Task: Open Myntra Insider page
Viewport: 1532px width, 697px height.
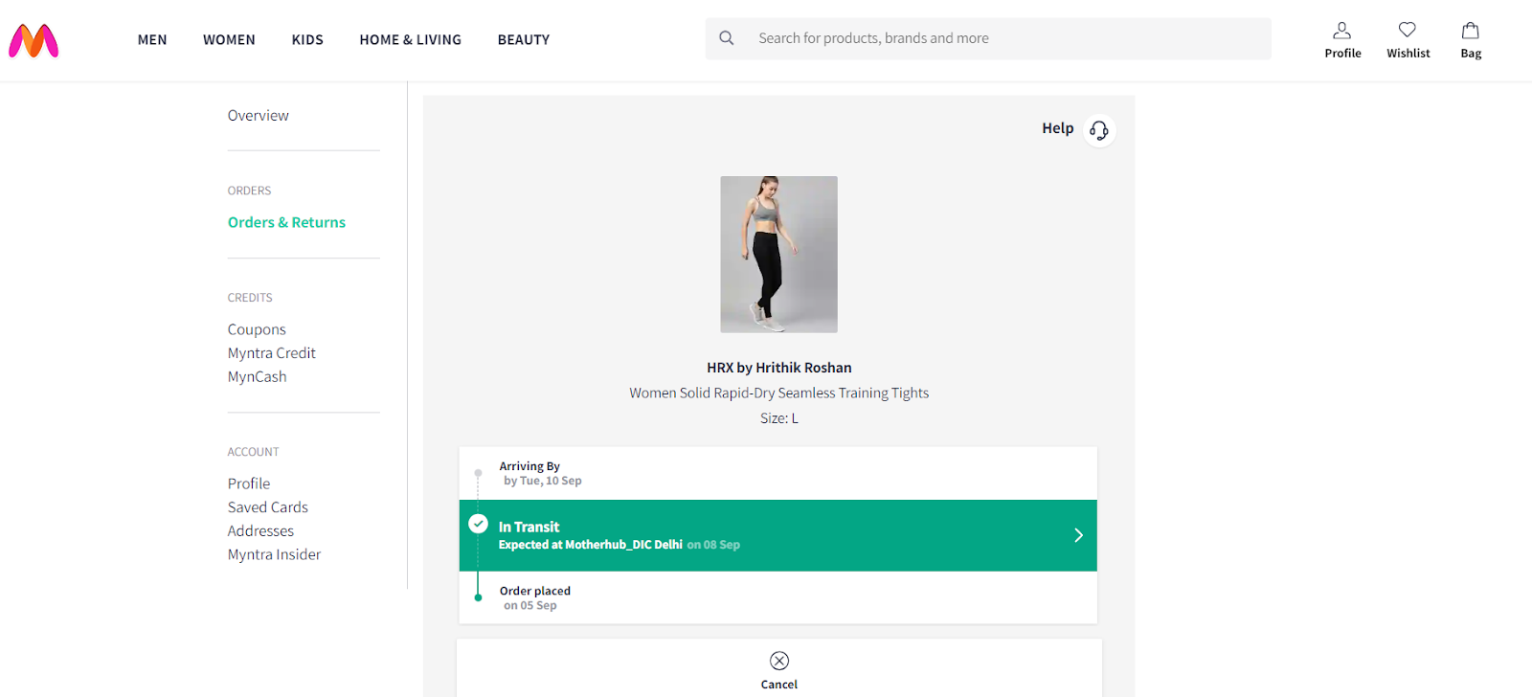Action: pyautogui.click(x=274, y=554)
